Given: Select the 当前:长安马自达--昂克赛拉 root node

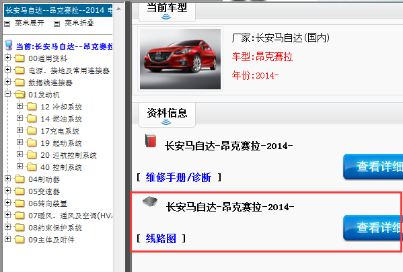Looking at the screenshot, I should 64,46.
